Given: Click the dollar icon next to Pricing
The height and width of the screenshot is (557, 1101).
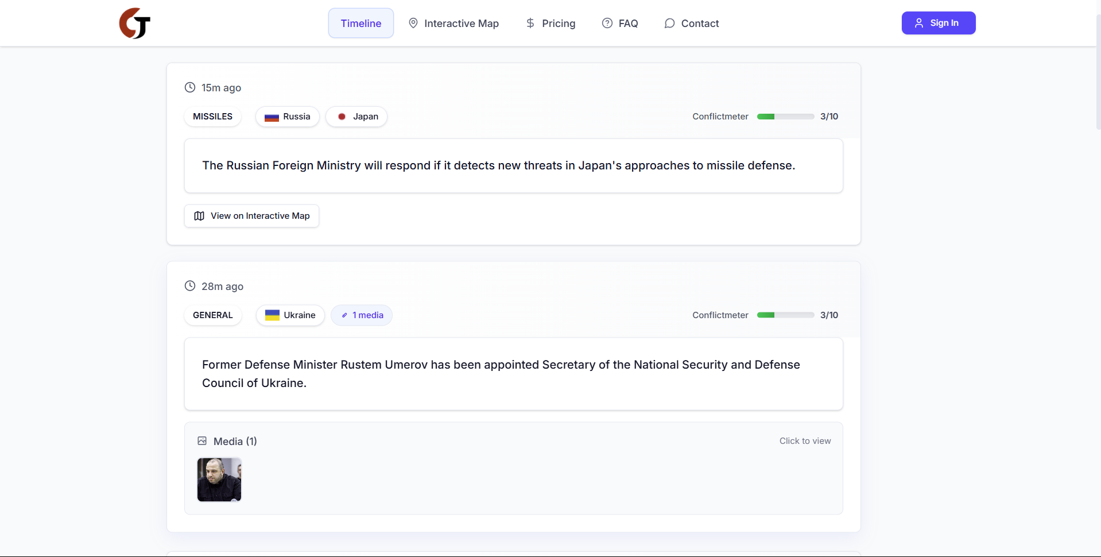Looking at the screenshot, I should (529, 24).
